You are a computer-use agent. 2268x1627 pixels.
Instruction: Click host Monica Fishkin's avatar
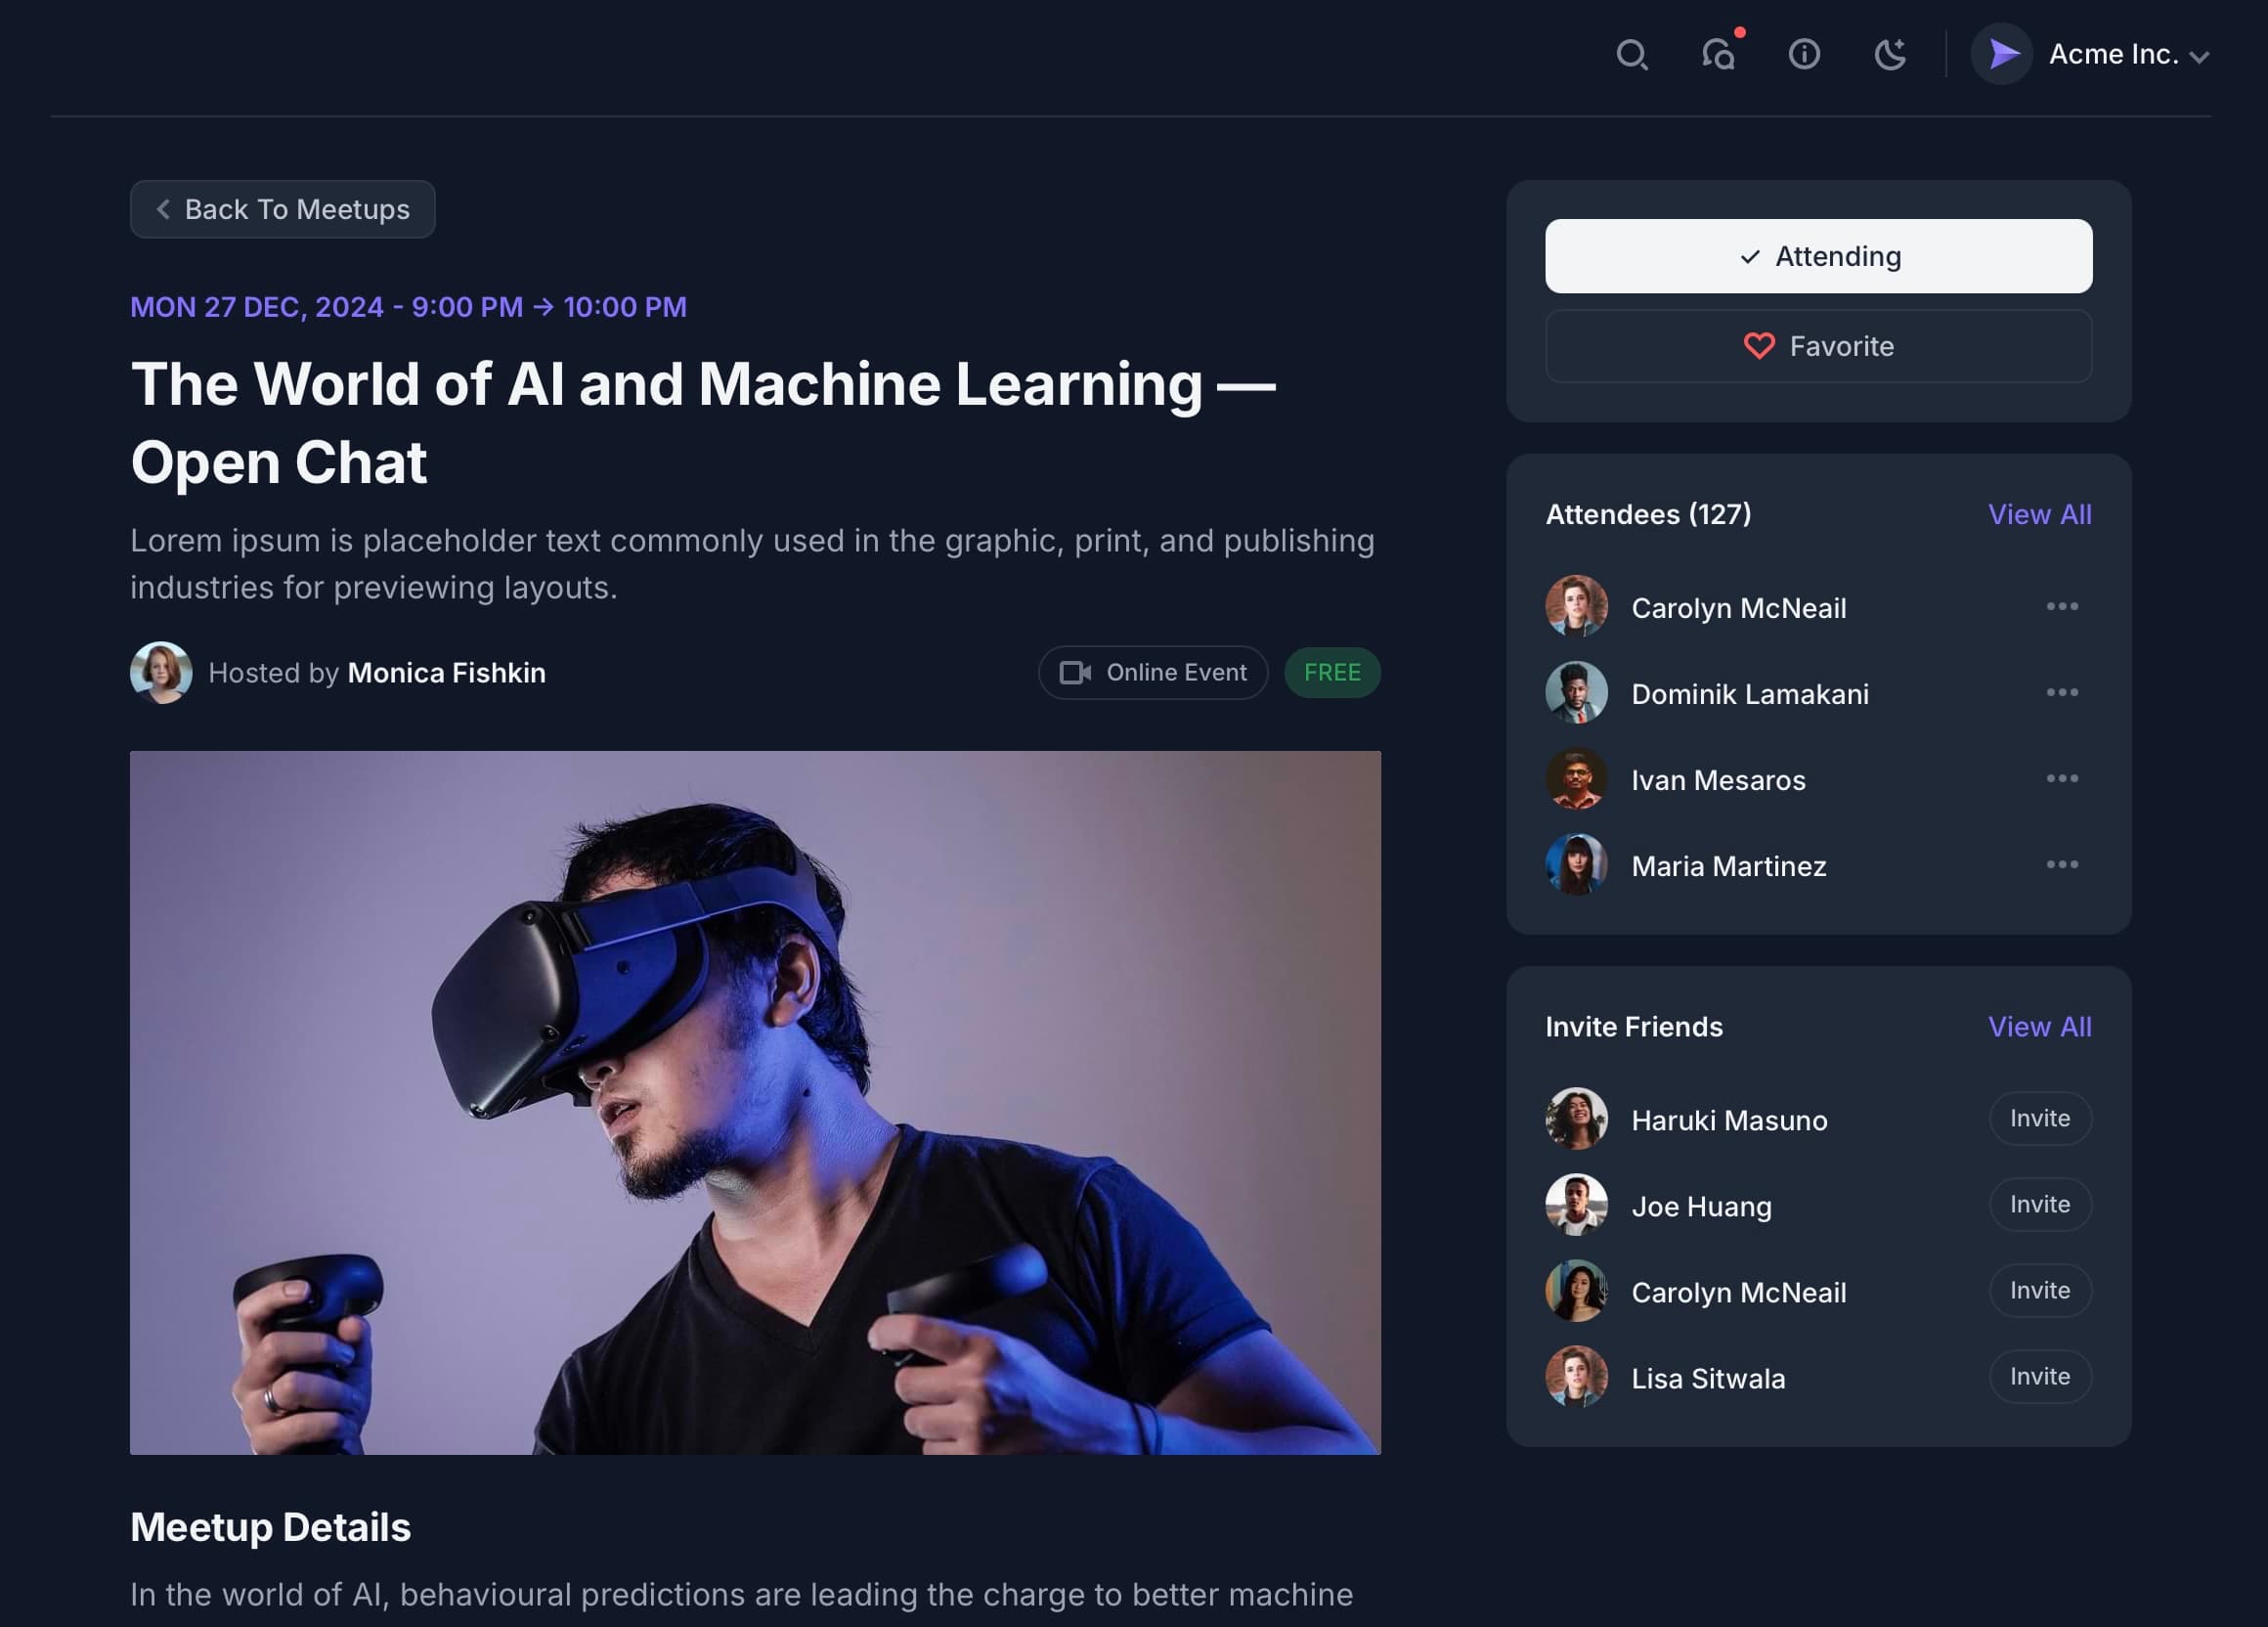point(161,672)
